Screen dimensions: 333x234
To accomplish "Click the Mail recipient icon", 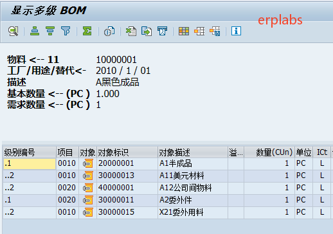I will 162,32.
